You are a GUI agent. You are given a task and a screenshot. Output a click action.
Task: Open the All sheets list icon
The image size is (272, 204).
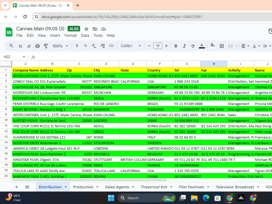(27, 187)
